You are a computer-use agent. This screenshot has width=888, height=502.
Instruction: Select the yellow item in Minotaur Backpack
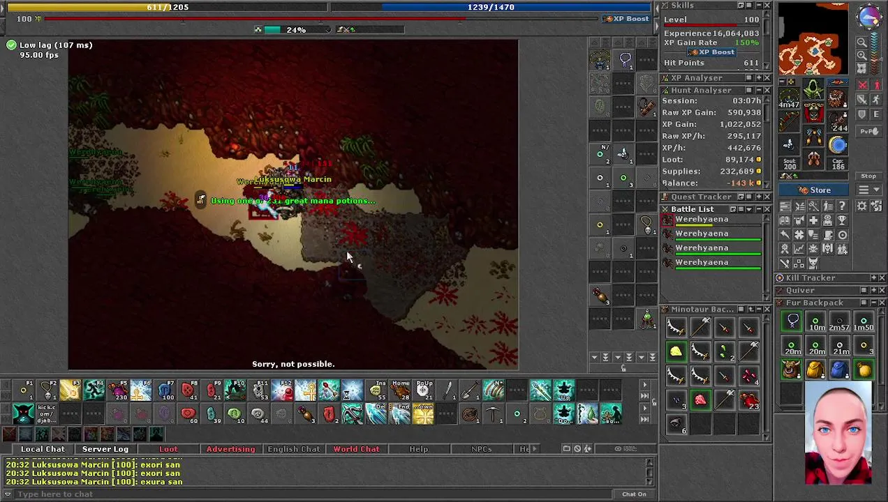point(676,352)
